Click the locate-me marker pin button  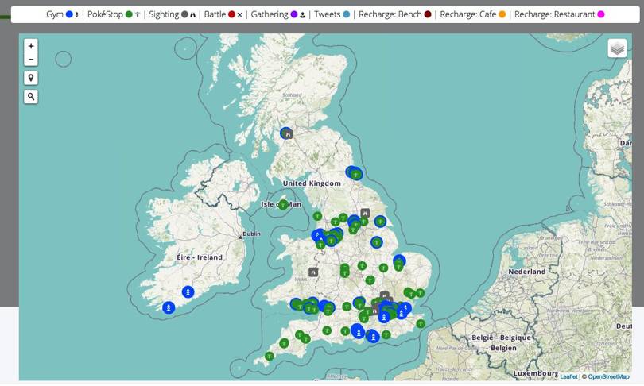pyautogui.click(x=31, y=78)
